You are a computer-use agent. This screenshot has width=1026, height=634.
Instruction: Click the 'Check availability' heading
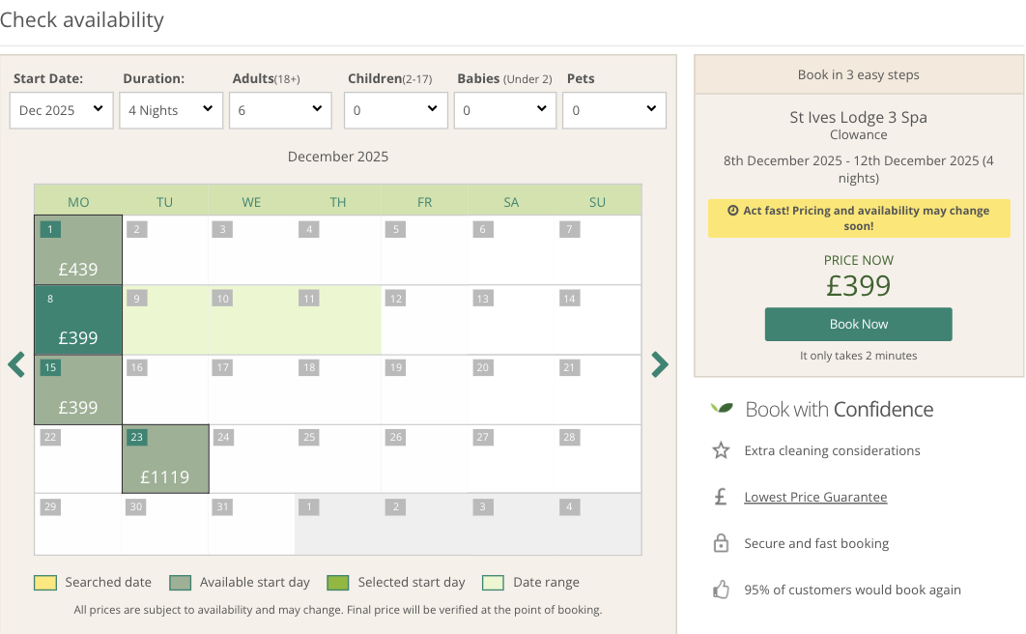pos(82,20)
